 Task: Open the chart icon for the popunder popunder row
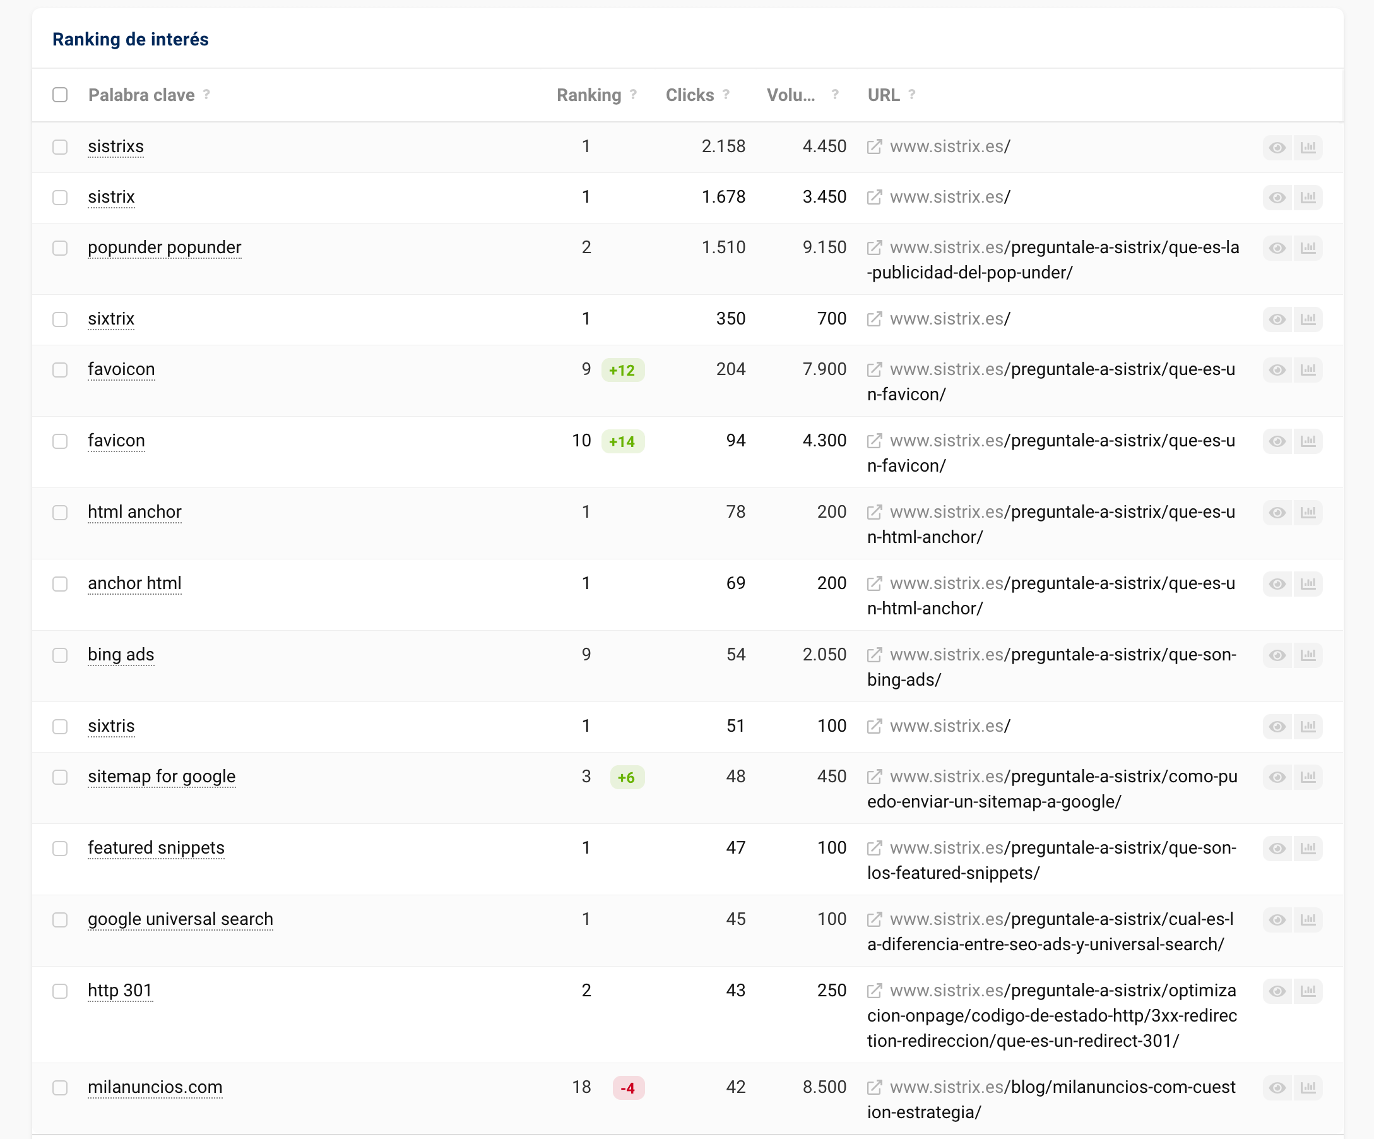(1308, 248)
